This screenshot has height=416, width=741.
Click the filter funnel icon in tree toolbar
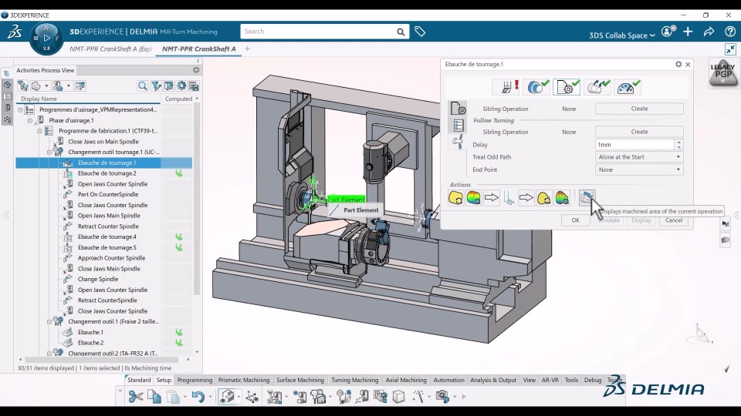[155, 86]
